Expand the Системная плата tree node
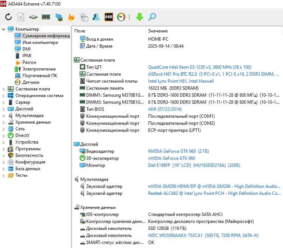This screenshot has width=283, height=248. 3,89
